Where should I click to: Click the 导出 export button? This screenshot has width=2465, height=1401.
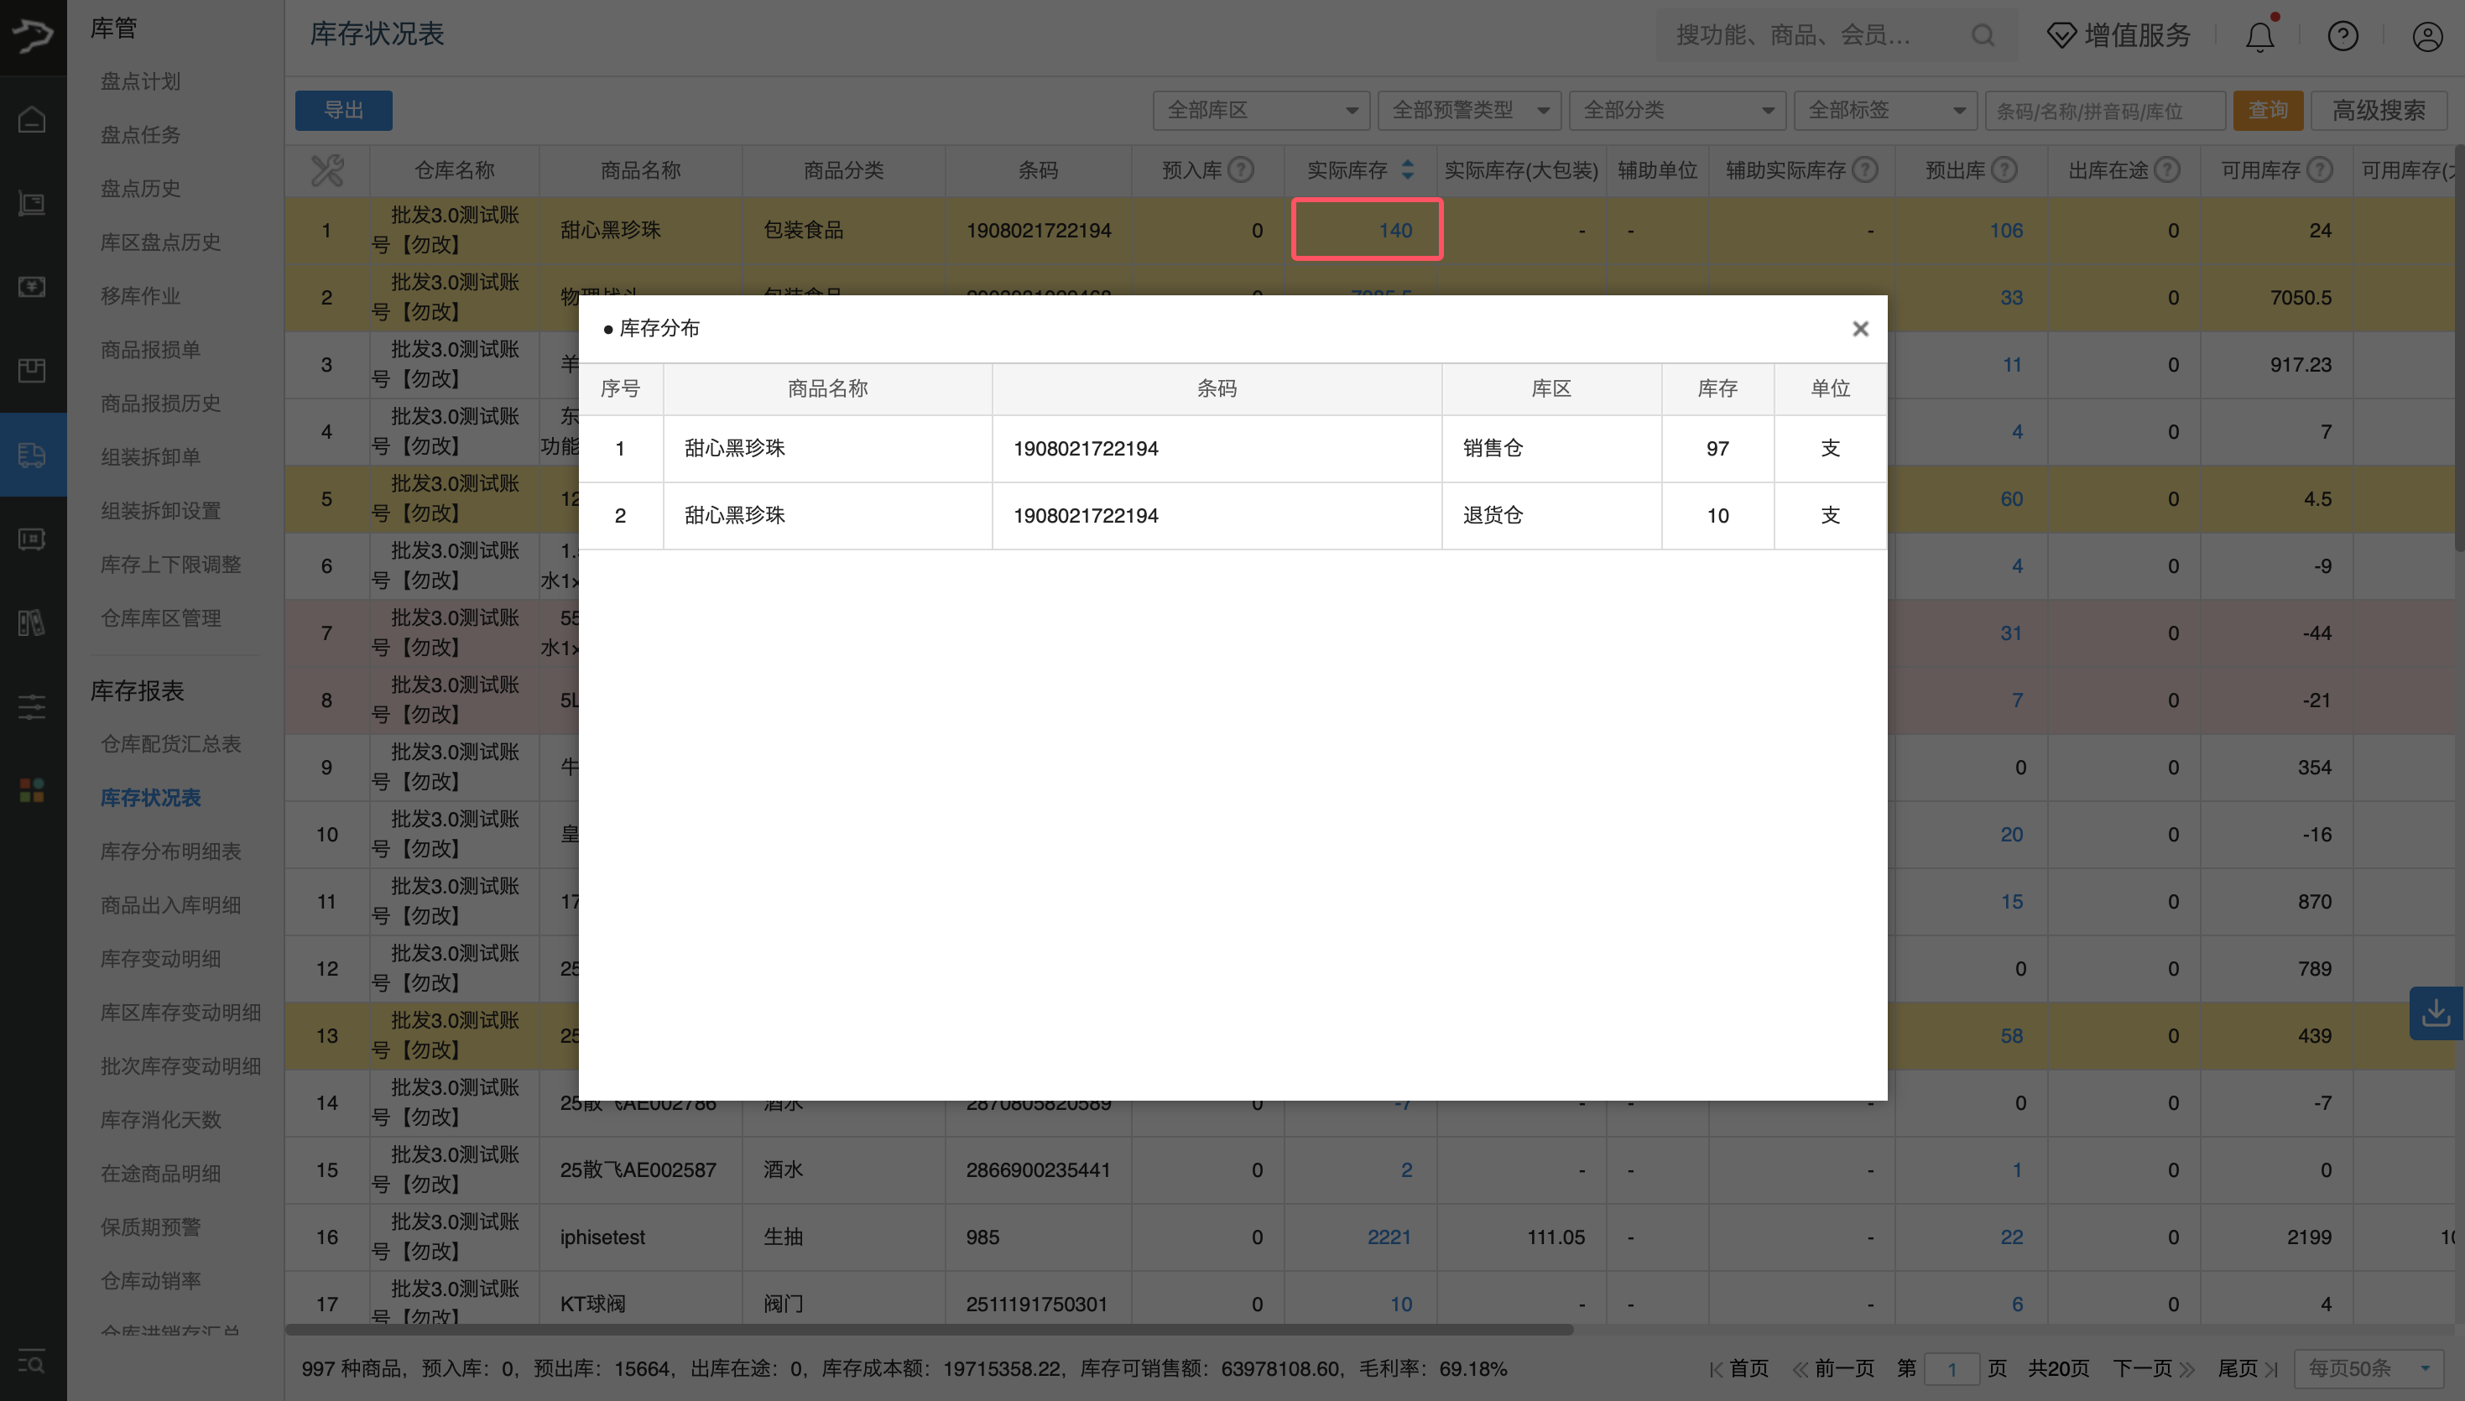pyautogui.click(x=343, y=110)
